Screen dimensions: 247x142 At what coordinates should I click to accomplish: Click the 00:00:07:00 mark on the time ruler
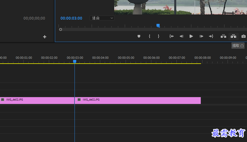[177, 58]
